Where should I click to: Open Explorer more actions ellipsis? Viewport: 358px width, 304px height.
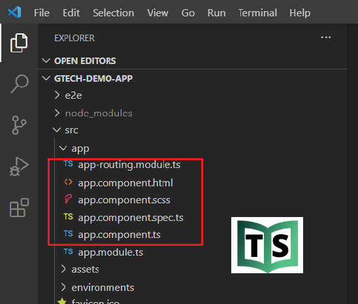325,37
